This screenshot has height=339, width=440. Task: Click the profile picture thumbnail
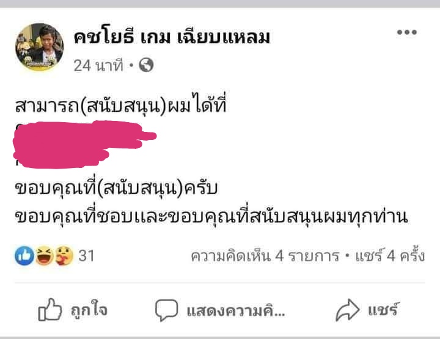coord(39,47)
